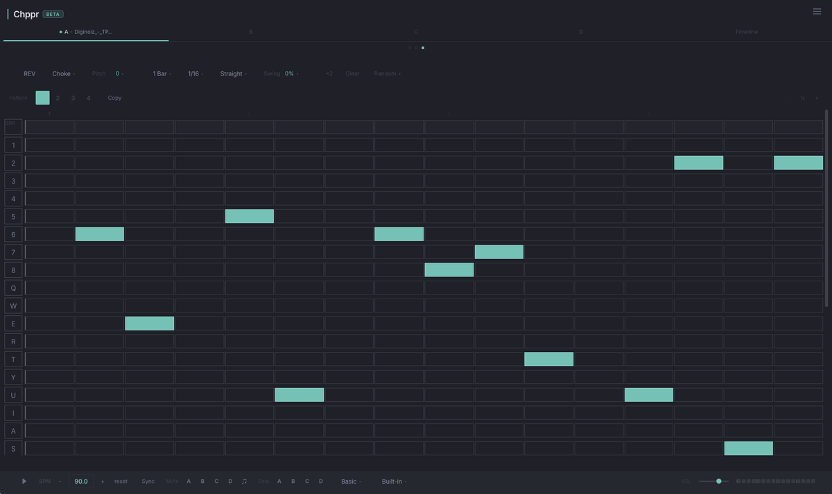Viewport: 832px width, 494px height.
Task: Mute track B
Action: click(x=202, y=481)
